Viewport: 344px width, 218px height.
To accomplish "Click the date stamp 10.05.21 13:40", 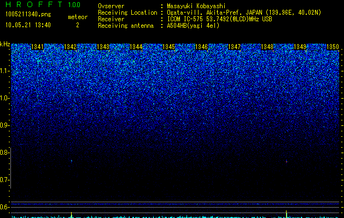I will 28,25.
